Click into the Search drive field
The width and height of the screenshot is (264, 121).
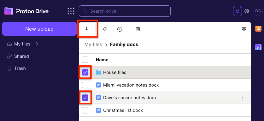click(x=125, y=11)
